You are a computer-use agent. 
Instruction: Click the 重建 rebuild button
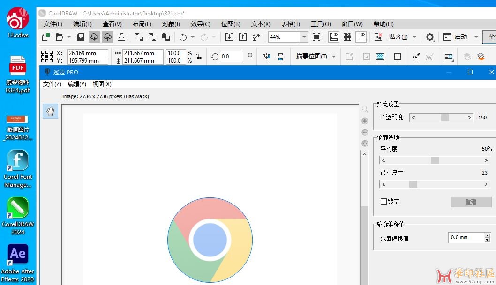[x=471, y=202]
